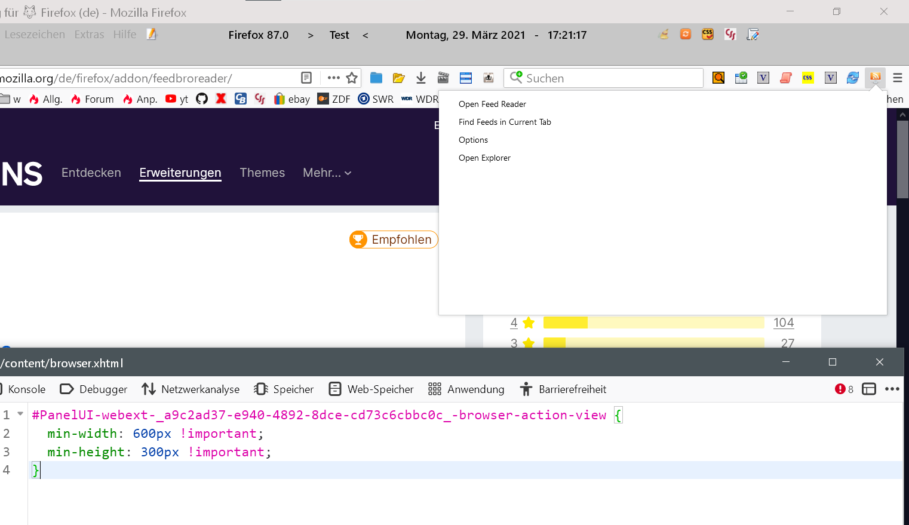Click the broom icon in the menu bar

tap(664, 35)
